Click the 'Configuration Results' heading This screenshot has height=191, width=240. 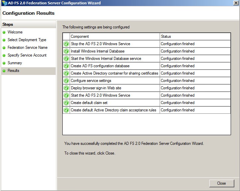click(x=28, y=13)
